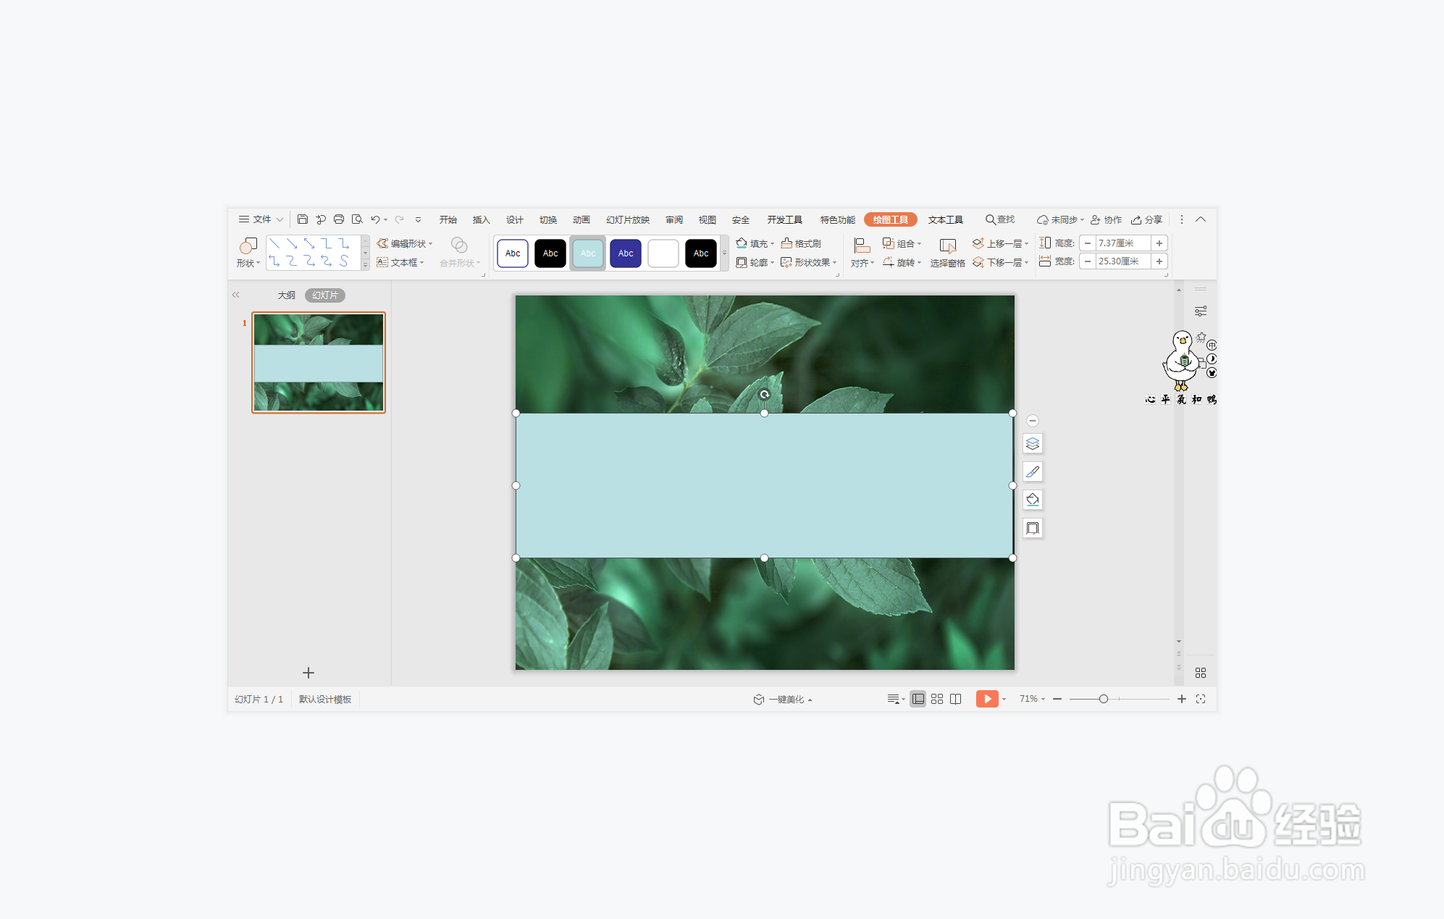Viewport: 1444px width, 919px height.
Task: Open the Selection Pane (选择窗格)
Action: [947, 253]
